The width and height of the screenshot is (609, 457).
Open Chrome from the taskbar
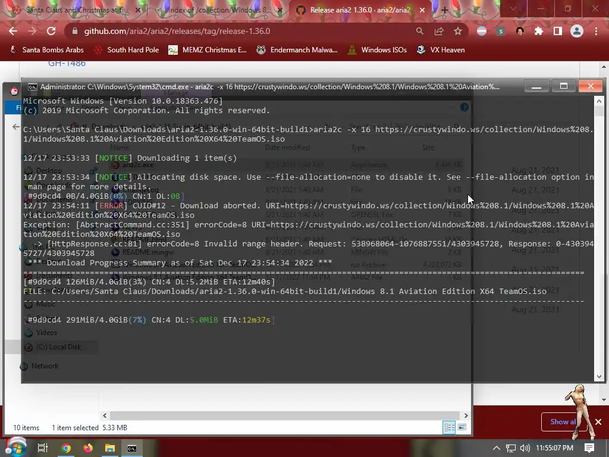tap(66, 448)
